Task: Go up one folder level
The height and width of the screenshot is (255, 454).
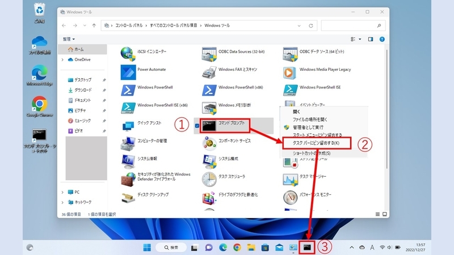Action: (x=94, y=25)
